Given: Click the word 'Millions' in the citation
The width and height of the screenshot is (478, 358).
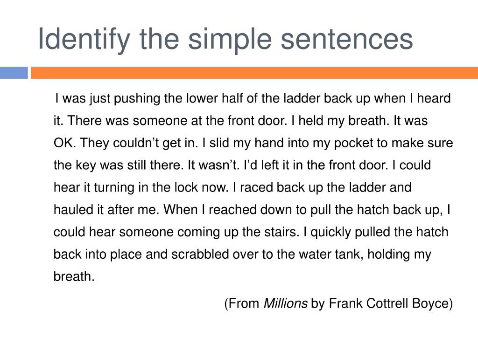Looking at the screenshot, I should coord(285,303).
